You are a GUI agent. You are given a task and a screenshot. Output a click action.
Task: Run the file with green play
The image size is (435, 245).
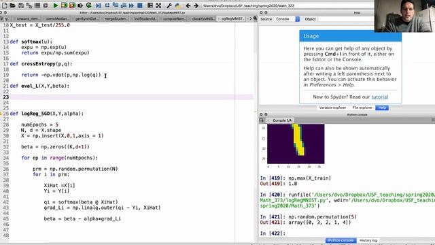coord(56,5)
